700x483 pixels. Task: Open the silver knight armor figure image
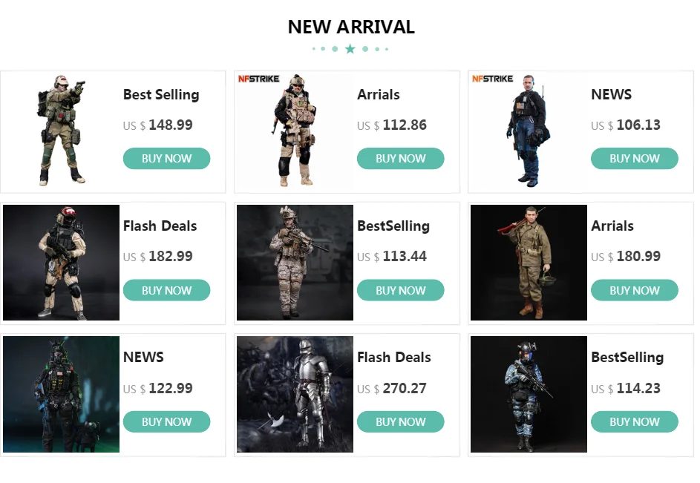295,394
